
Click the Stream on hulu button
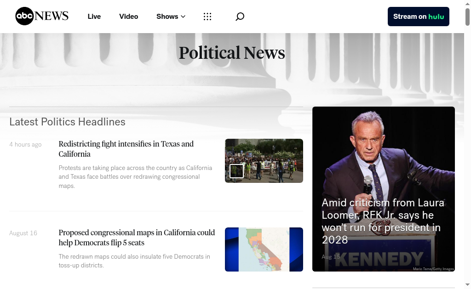pos(419,17)
